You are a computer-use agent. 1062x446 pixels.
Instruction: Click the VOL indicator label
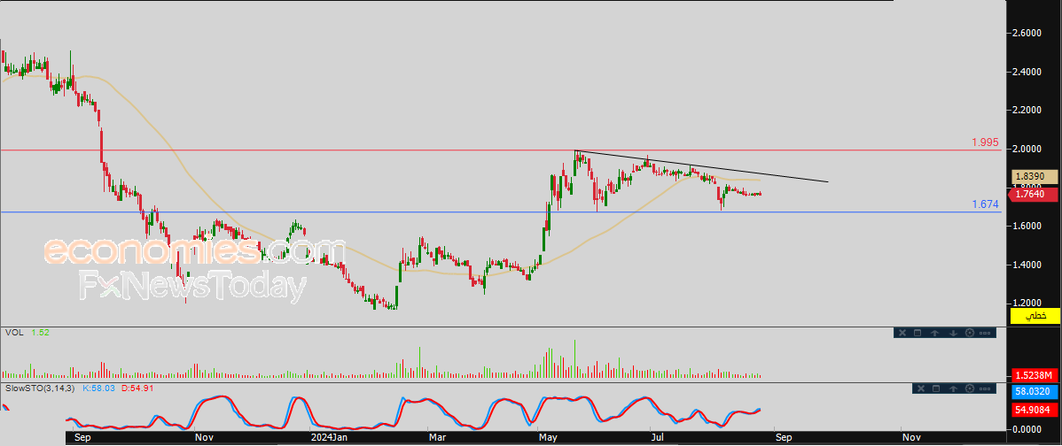pos(13,333)
